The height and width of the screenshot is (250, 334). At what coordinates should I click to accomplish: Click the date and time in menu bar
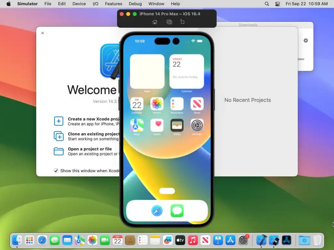click(x=307, y=4)
